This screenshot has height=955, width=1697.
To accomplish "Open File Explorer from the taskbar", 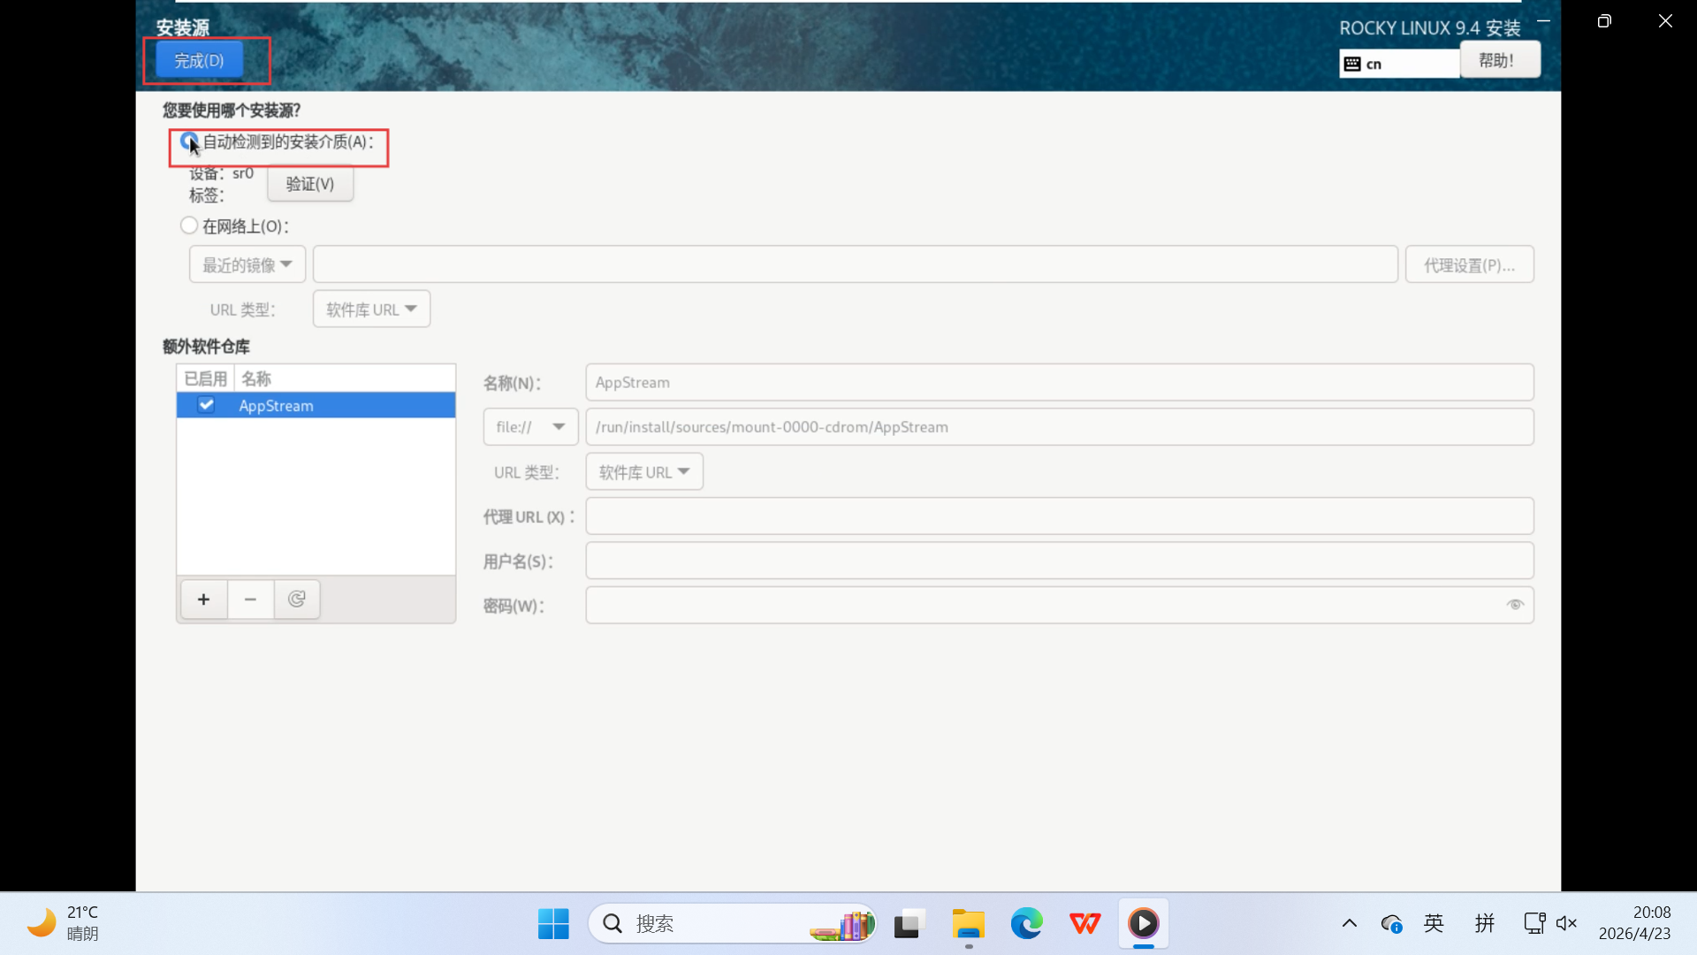I will point(968,924).
